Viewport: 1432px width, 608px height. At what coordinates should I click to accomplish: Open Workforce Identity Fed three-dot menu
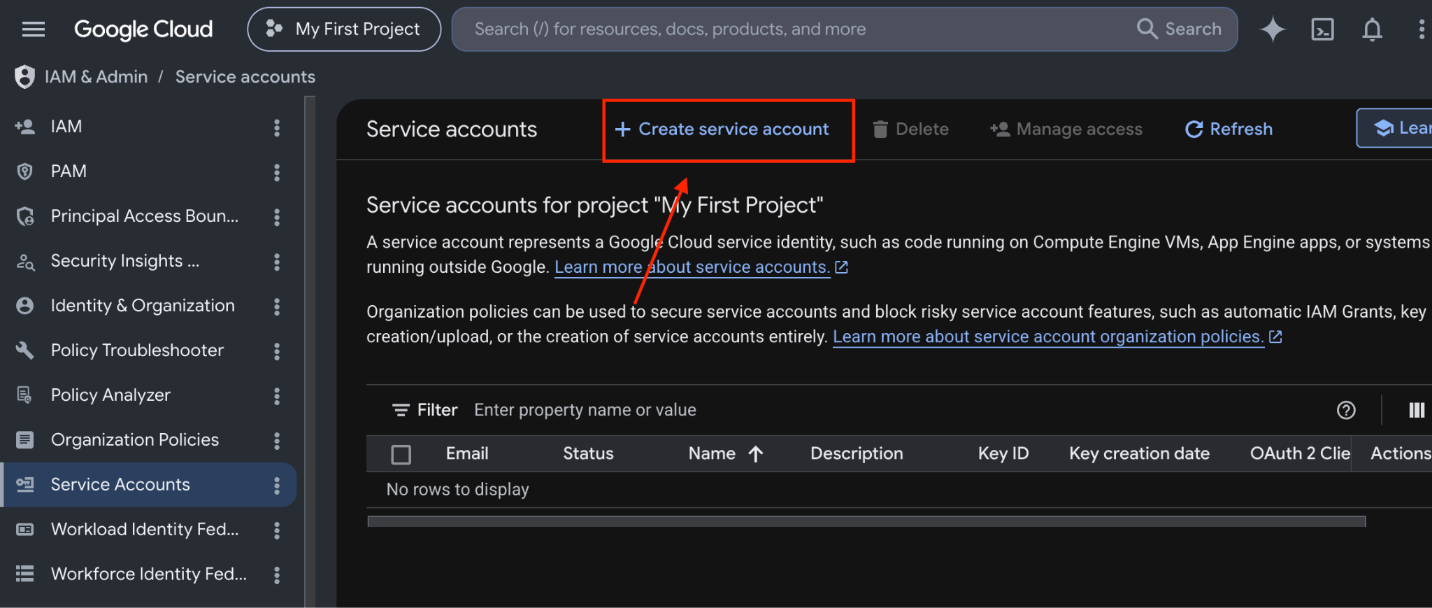[277, 575]
